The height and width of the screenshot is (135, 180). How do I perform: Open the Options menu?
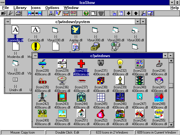click(52, 8)
